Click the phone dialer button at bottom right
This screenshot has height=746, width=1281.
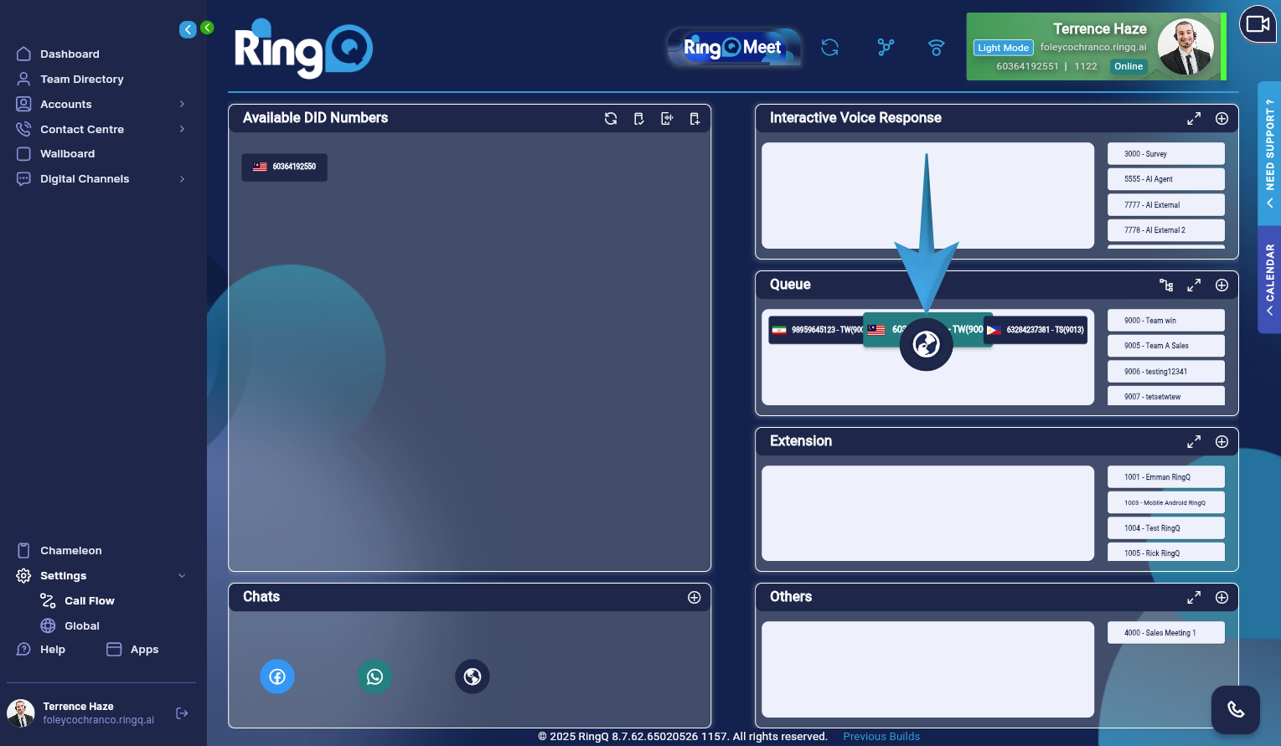[x=1236, y=709]
